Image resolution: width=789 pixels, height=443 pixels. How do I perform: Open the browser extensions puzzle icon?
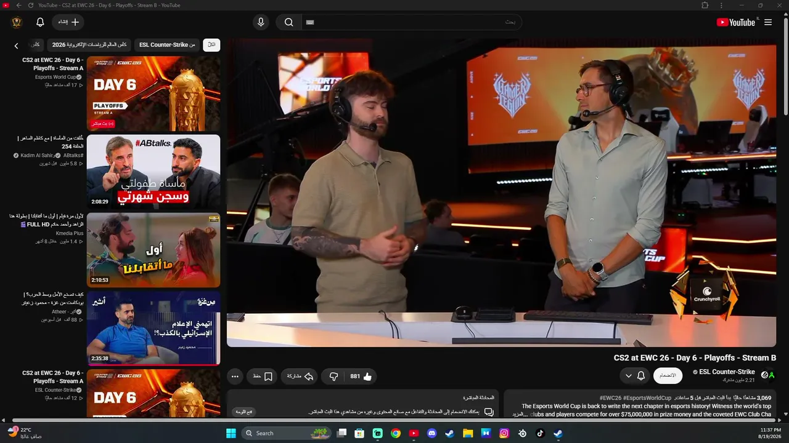(705, 5)
